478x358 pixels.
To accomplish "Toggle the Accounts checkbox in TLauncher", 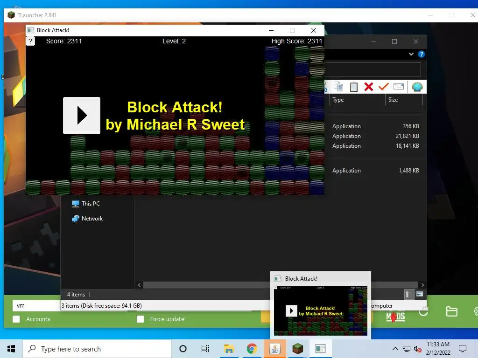I will [16, 319].
